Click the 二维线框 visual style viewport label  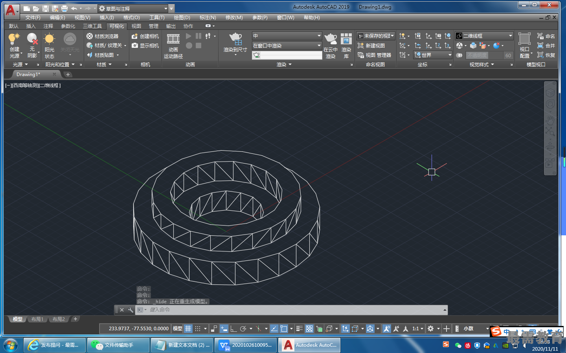pos(50,86)
